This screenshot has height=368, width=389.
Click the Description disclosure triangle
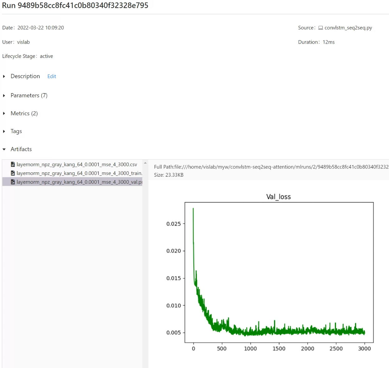(x=4, y=76)
